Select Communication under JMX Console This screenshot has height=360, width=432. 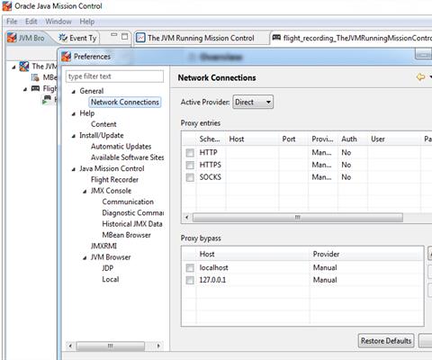click(x=128, y=202)
